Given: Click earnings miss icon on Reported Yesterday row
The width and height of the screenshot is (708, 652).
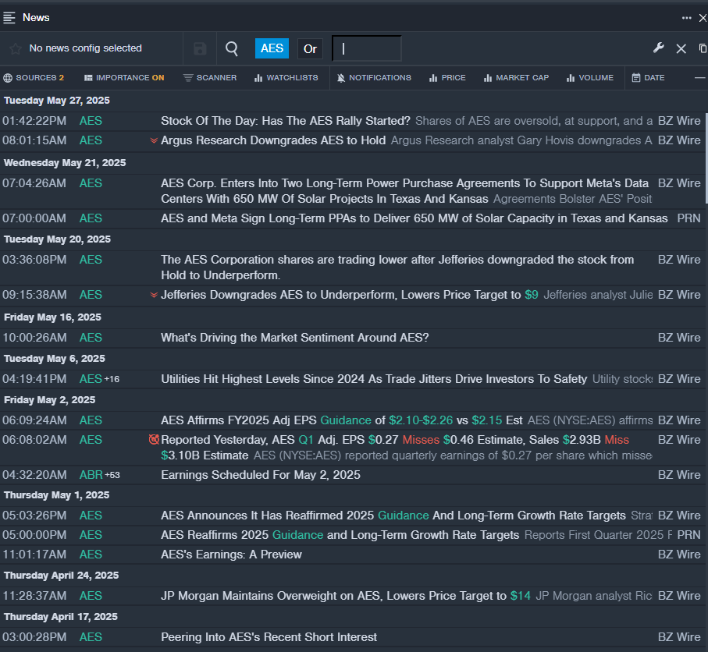Looking at the screenshot, I should tap(154, 440).
